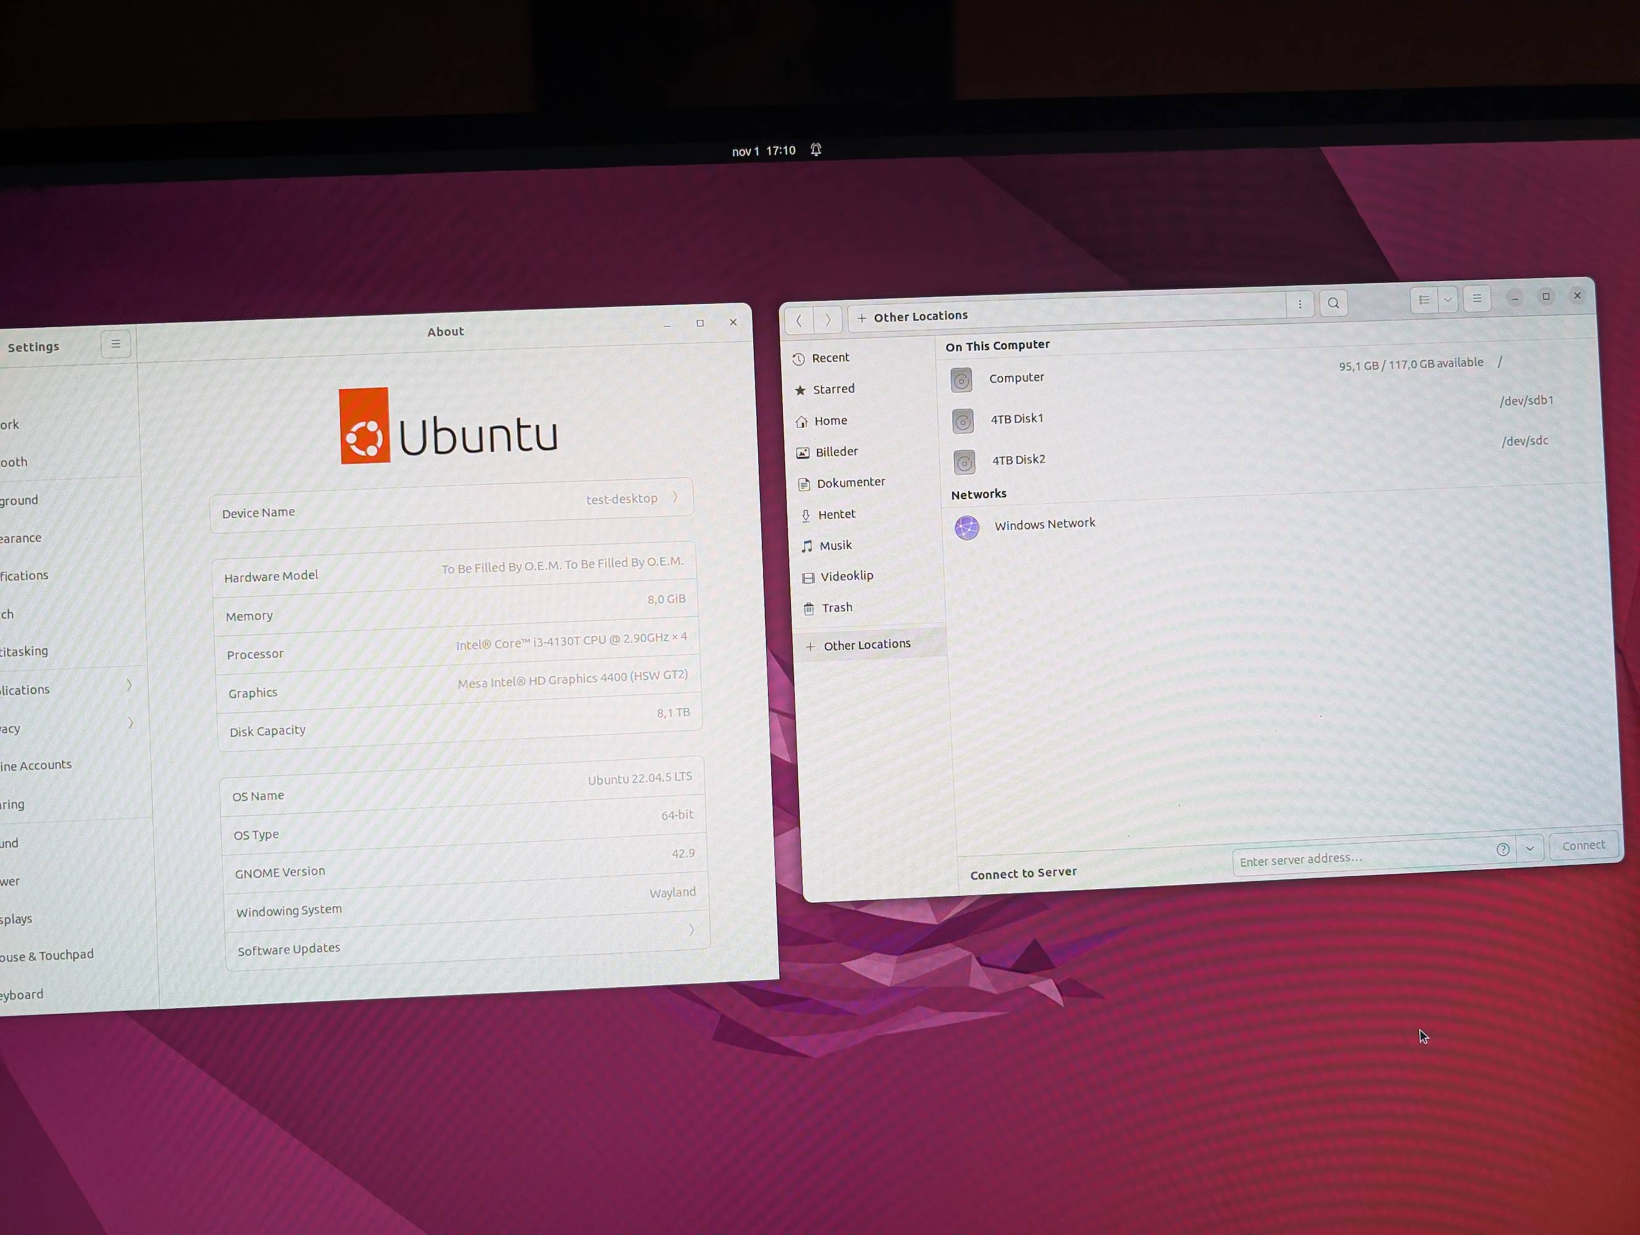
Task: Open the Settings hamburger menu
Action: coord(115,344)
